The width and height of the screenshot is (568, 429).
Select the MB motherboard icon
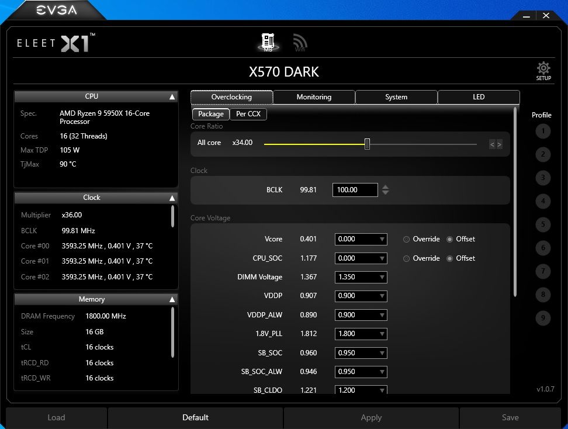pos(268,43)
